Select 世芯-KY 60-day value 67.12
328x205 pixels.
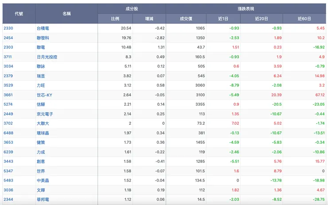point(320,95)
